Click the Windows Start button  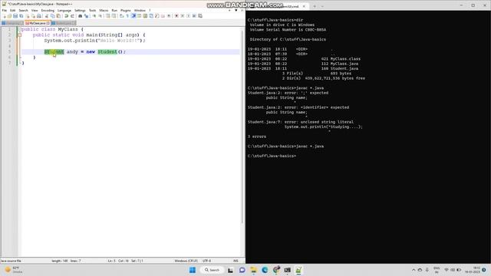tap(193, 270)
